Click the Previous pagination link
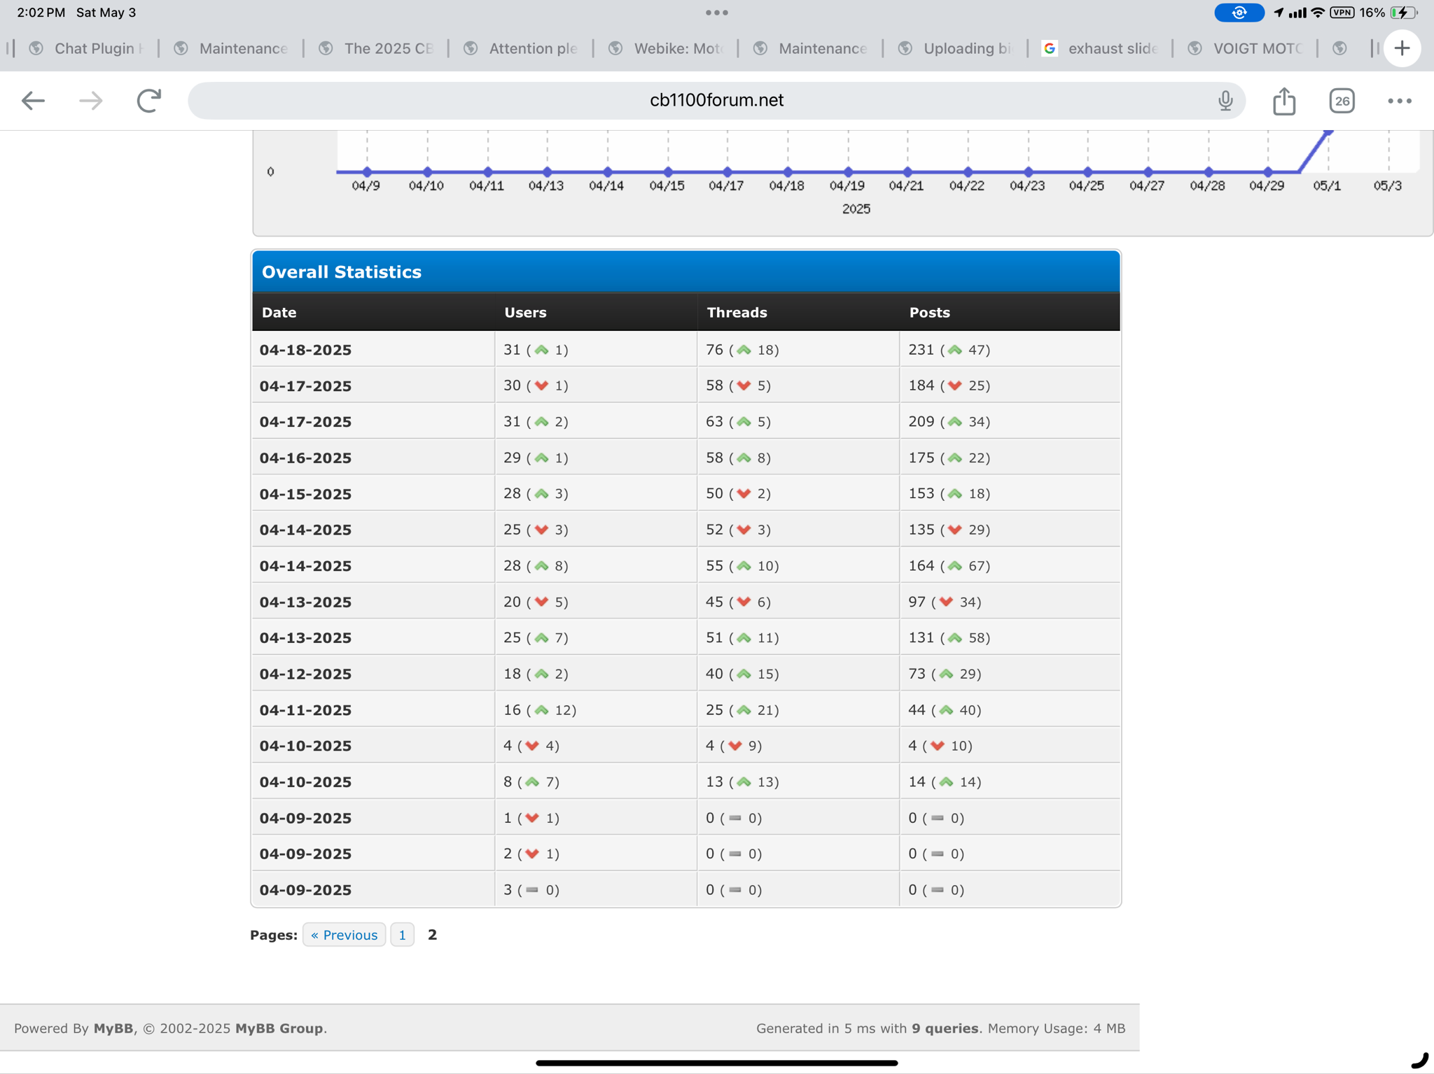Image resolution: width=1434 pixels, height=1074 pixels. [344, 935]
